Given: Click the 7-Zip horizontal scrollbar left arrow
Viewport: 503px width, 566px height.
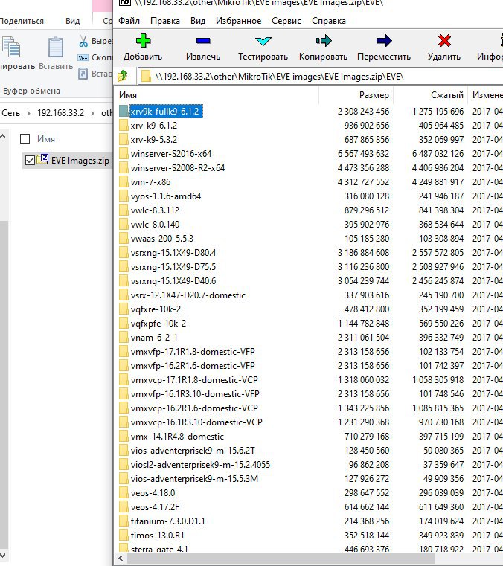Looking at the screenshot, I should [121, 559].
